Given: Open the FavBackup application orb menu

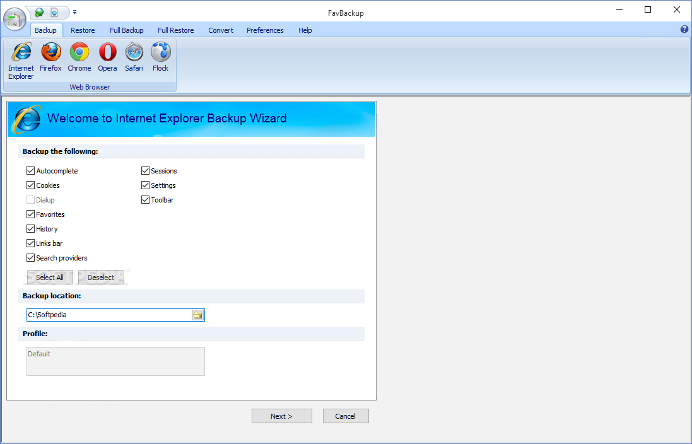Looking at the screenshot, I should (x=15, y=20).
